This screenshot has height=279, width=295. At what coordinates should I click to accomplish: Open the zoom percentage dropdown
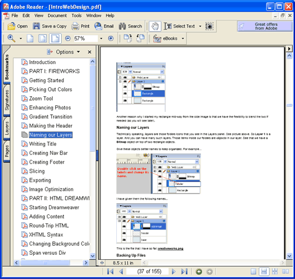click(x=101, y=38)
